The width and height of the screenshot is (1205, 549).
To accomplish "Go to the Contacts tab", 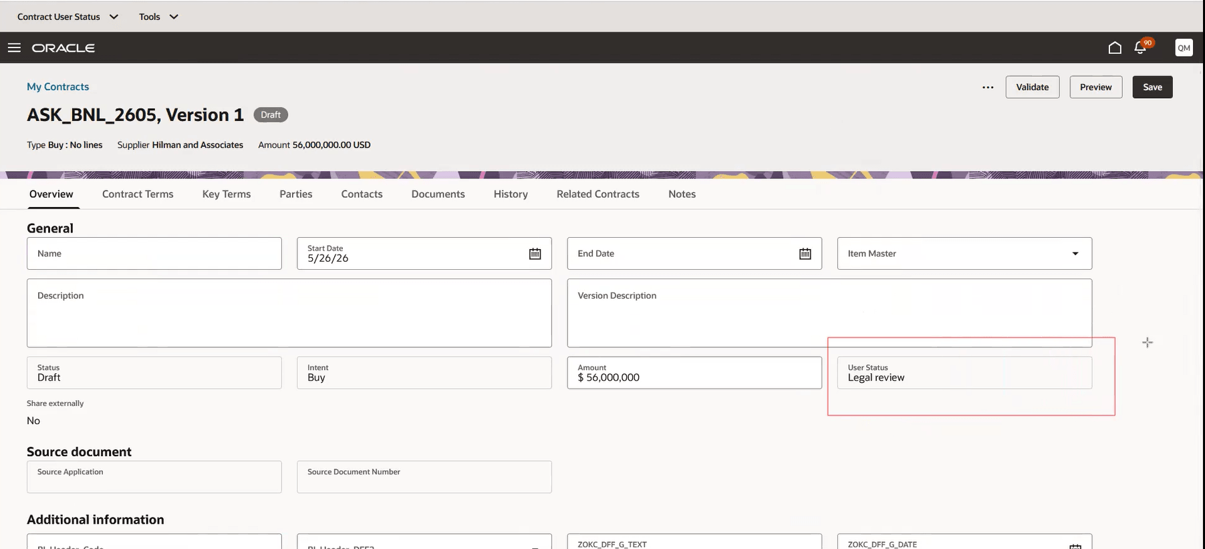I will 362,194.
